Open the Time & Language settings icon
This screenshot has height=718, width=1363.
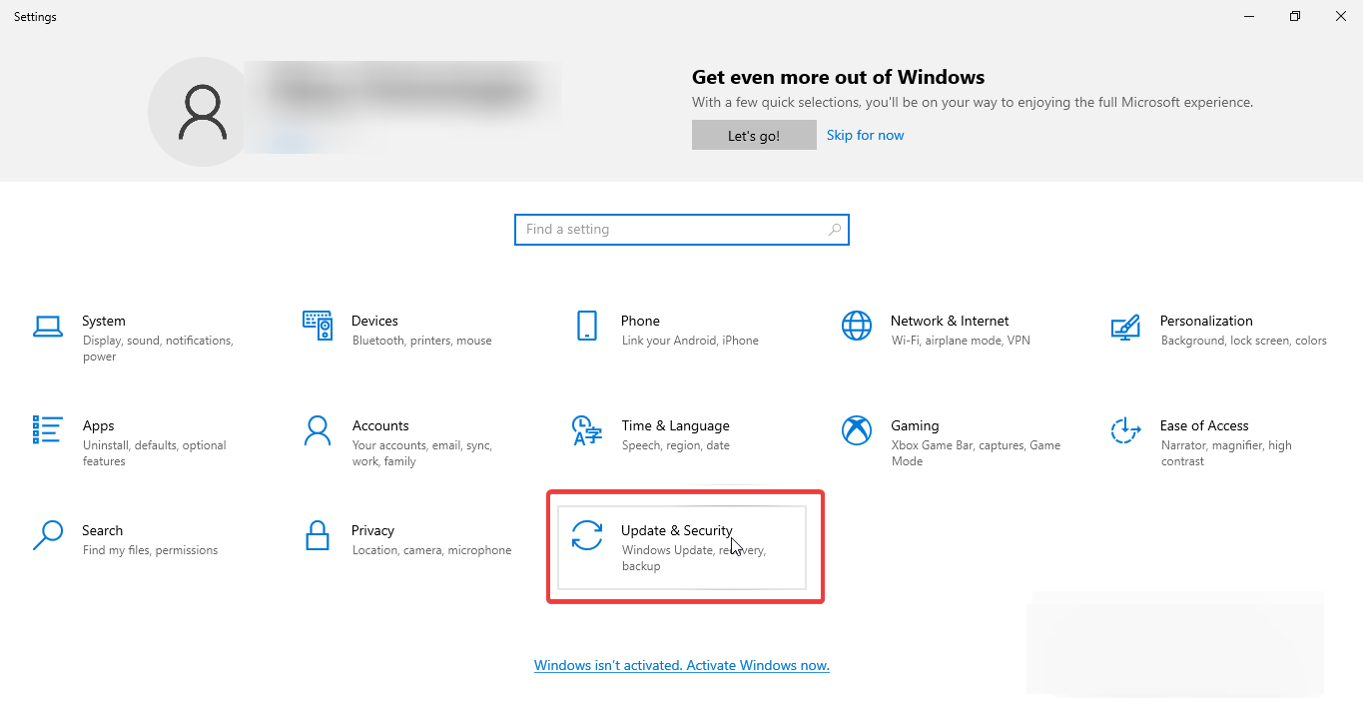[x=587, y=431]
